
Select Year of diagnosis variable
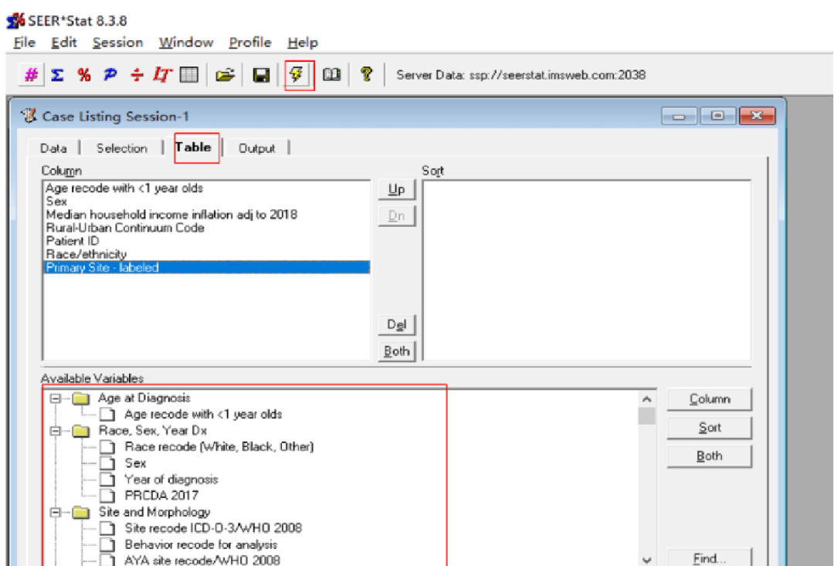[x=171, y=480]
